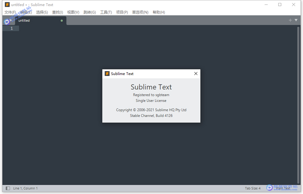303x194 pixels.
Task: Open the 选择(S) menu
Action: coord(42,12)
